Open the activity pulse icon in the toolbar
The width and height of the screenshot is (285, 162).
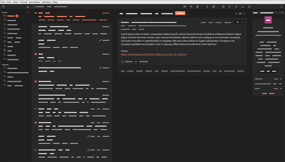pyautogui.click(x=28, y=7)
